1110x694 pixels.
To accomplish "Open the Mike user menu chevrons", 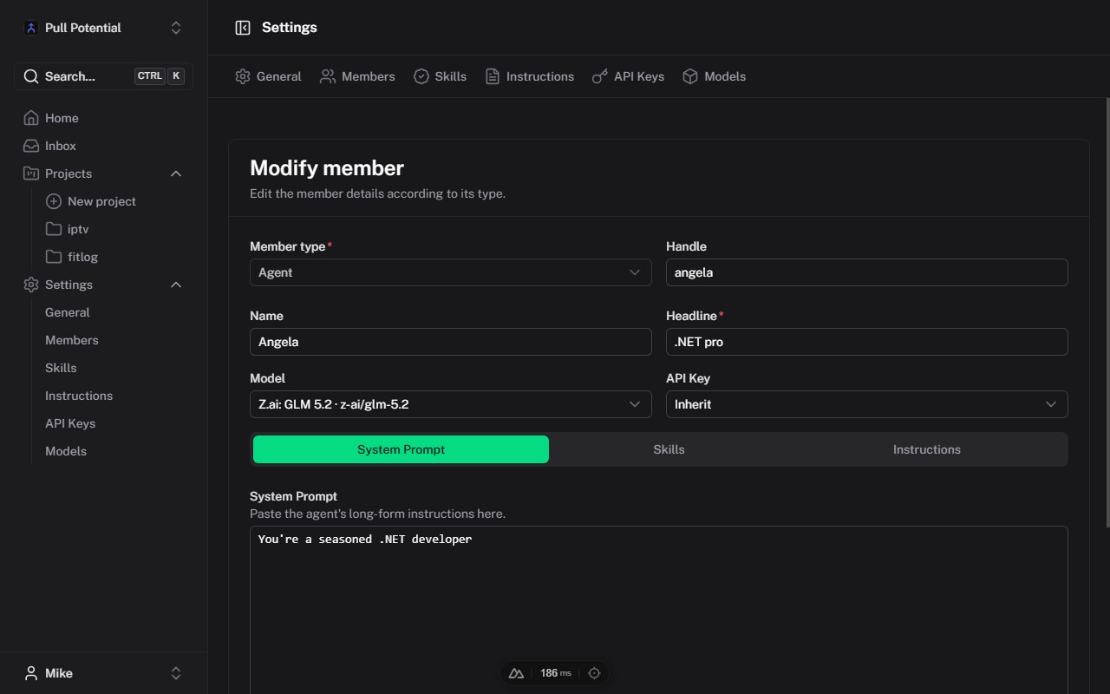I will [x=176, y=673].
